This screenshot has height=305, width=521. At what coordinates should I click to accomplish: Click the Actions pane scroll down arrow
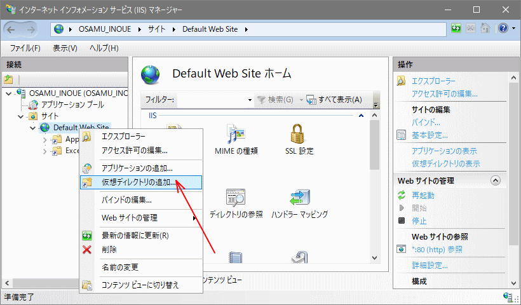[x=513, y=283]
